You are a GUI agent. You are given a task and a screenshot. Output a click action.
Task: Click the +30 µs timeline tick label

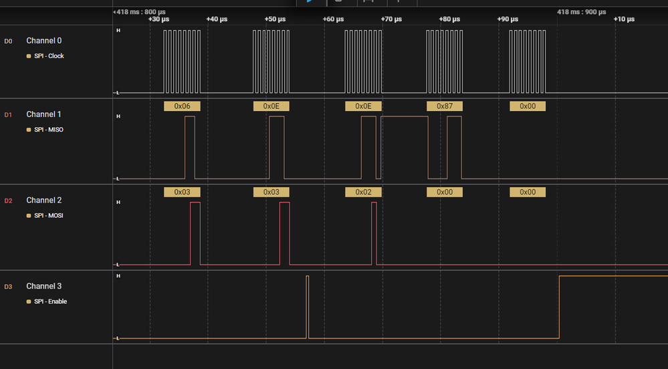coord(158,19)
